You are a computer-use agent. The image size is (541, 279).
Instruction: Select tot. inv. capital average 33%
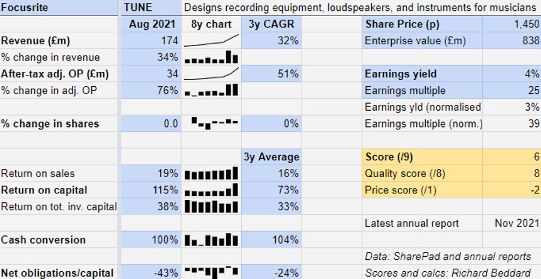[x=271, y=207]
